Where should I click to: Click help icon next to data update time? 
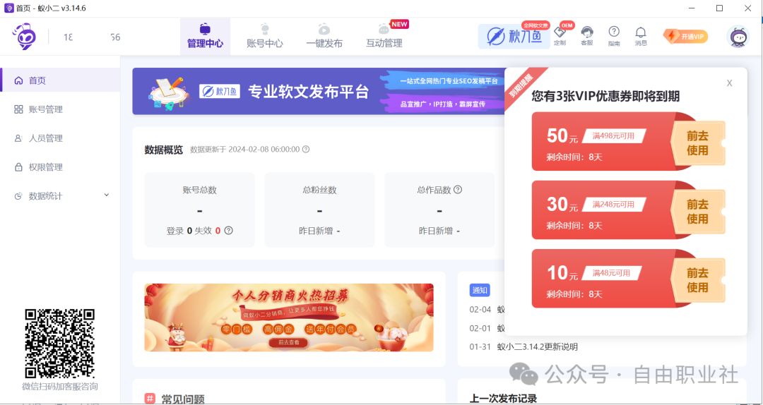click(x=306, y=150)
